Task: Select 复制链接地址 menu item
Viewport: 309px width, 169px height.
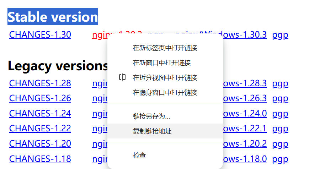Action: [165, 131]
